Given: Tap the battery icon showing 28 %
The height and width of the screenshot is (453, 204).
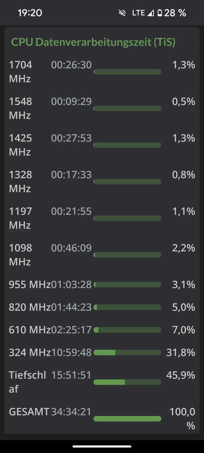Looking at the screenshot, I should (160, 13).
